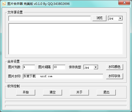Click the 浏览 browse button
Image resolution: width=132 pixels, height=112 pixels.
(99, 18)
